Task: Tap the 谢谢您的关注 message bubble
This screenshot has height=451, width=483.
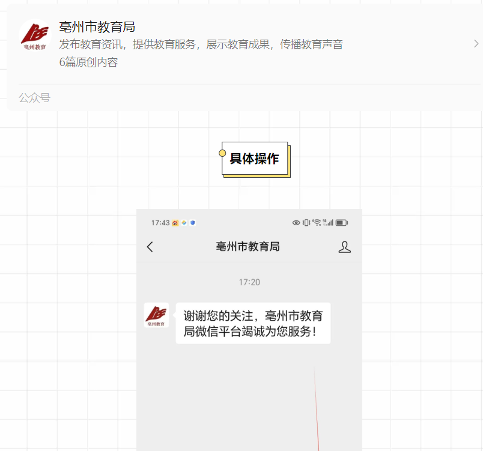Action: pyautogui.click(x=253, y=323)
